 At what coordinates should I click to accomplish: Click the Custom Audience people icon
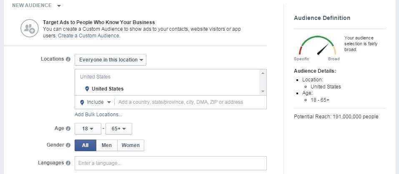coord(30,28)
